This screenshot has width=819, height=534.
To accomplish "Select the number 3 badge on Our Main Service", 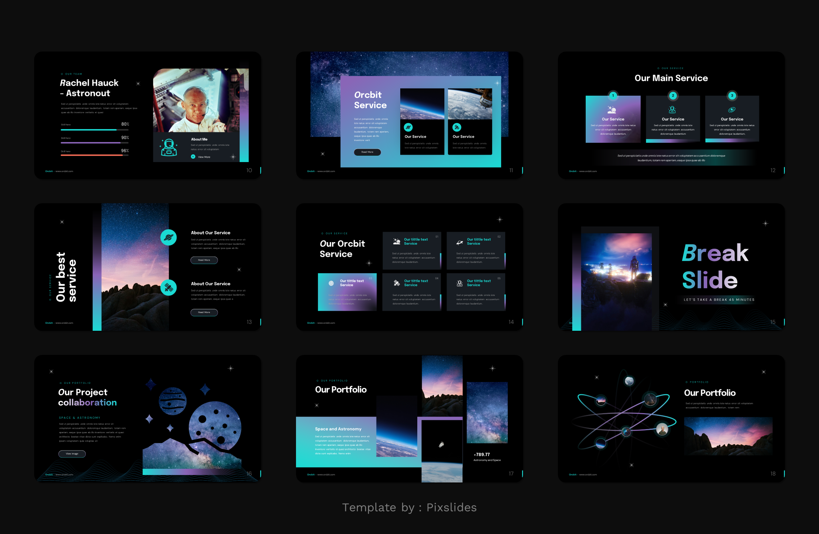I will click(732, 95).
